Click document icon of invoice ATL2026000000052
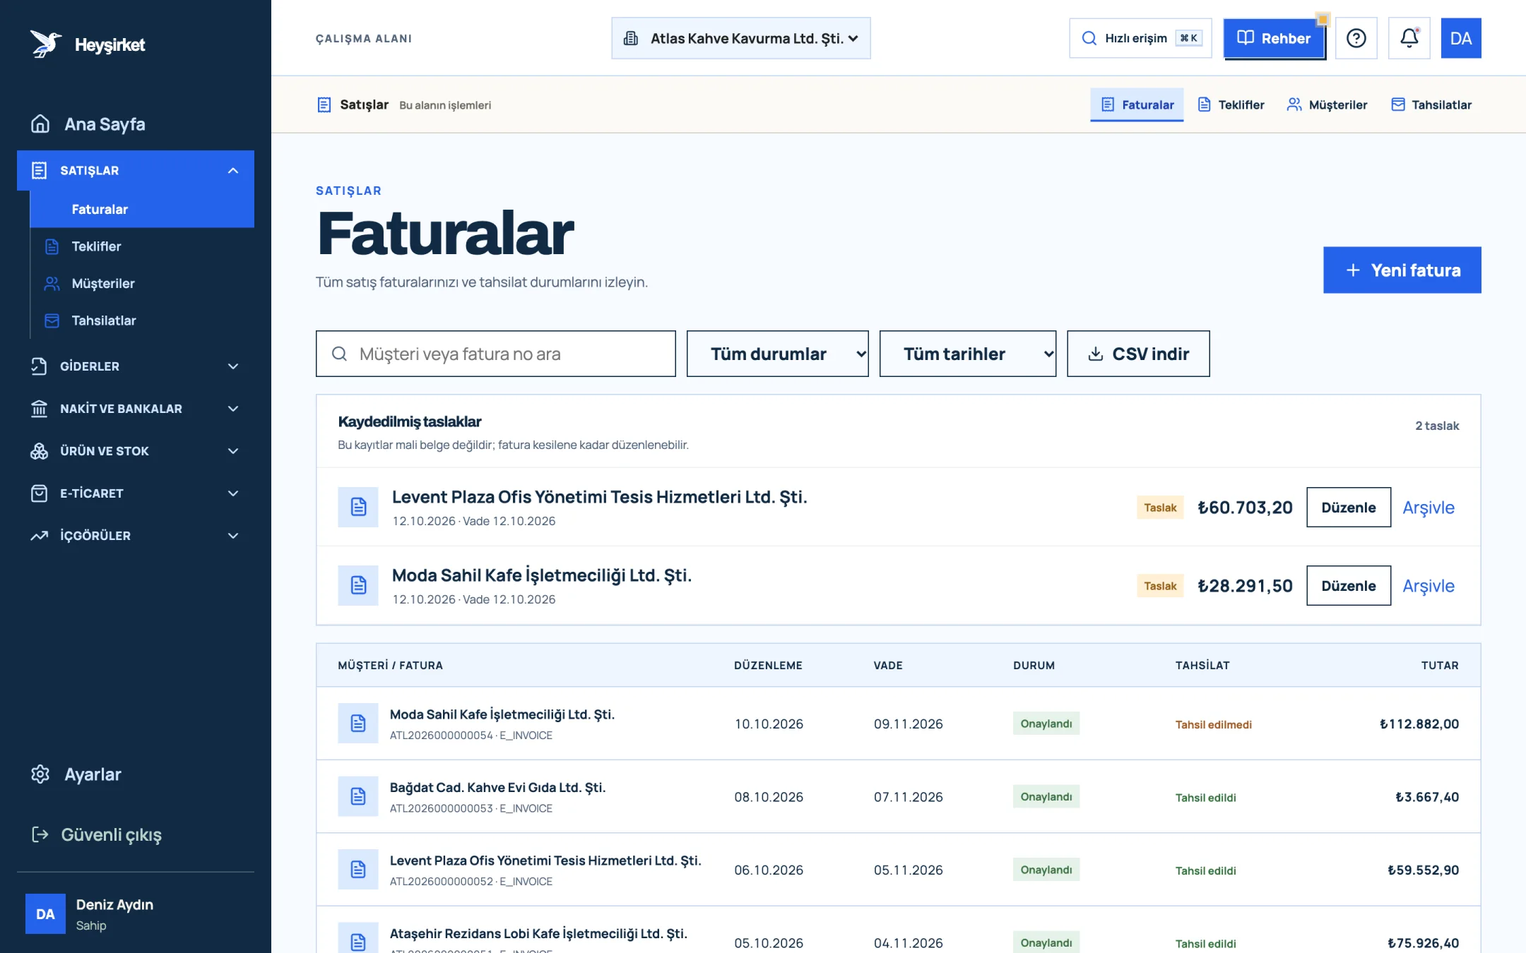 [358, 869]
